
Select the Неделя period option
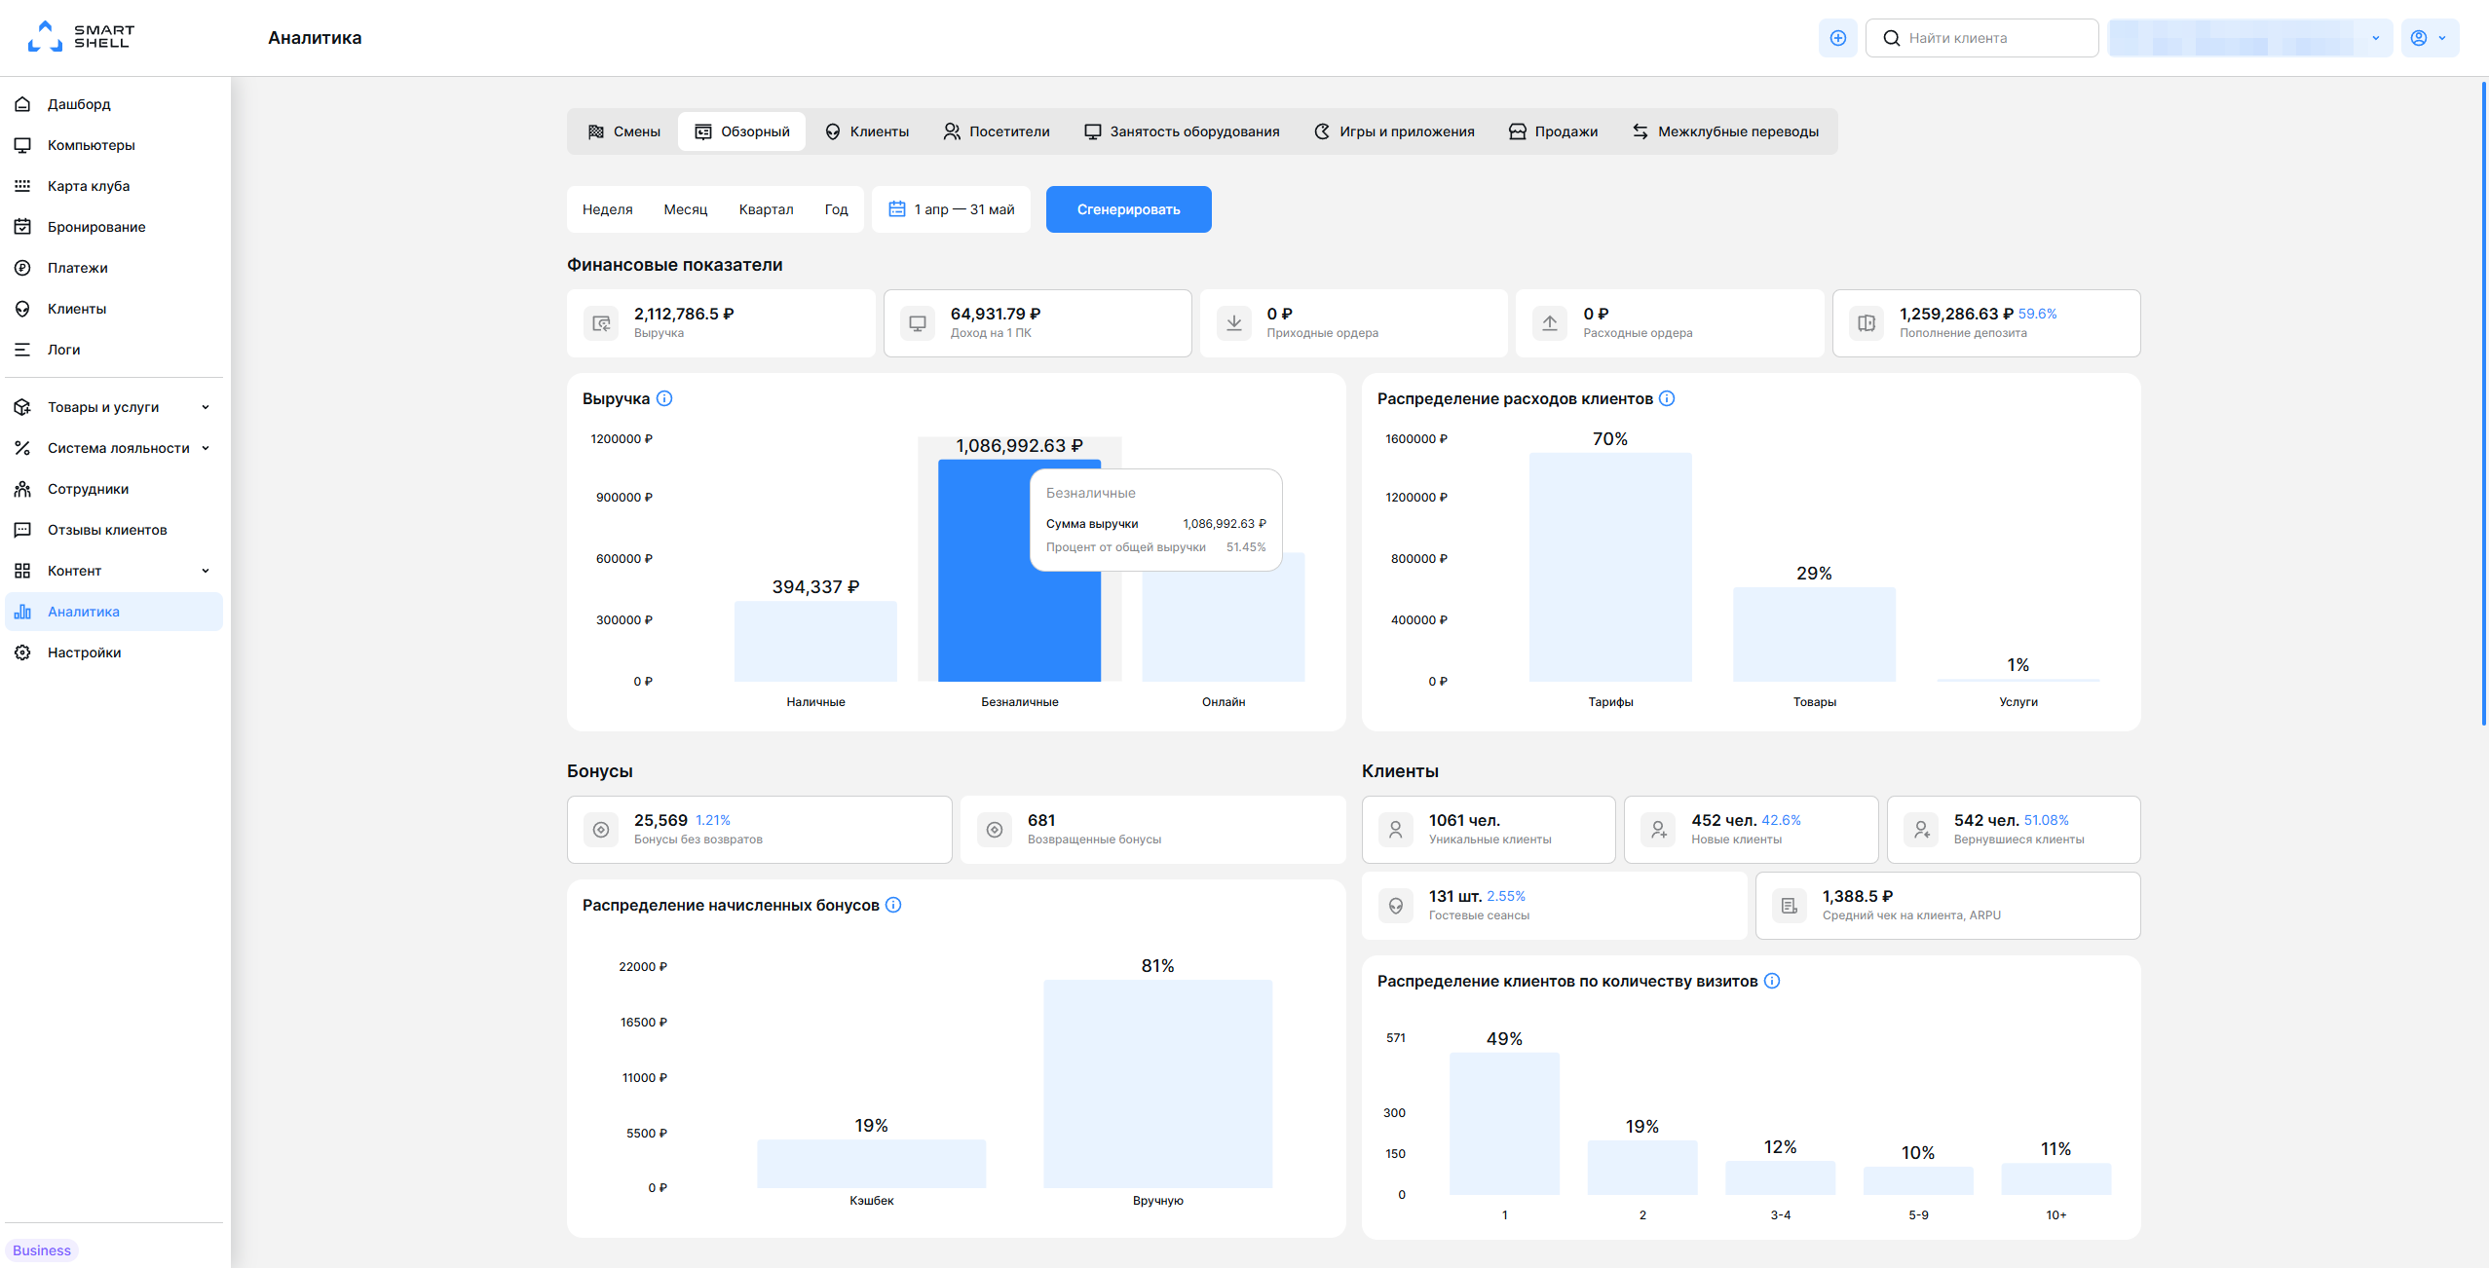tap(608, 209)
